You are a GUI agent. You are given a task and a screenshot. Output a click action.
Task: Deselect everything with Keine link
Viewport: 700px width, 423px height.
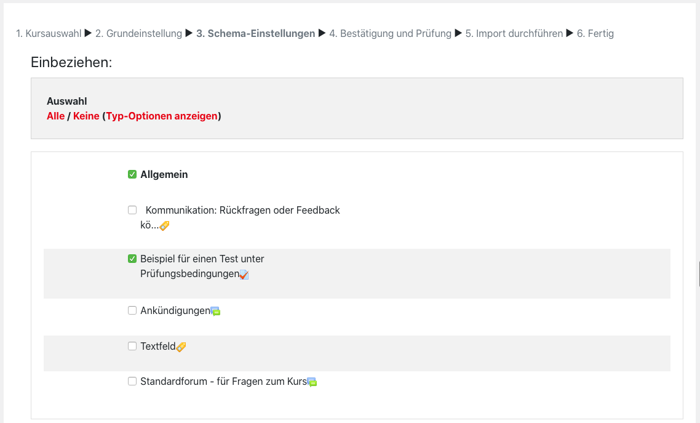86,116
